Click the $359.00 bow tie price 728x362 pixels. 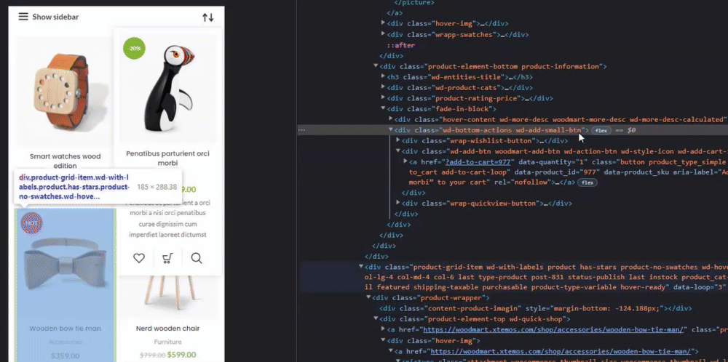coord(65,356)
